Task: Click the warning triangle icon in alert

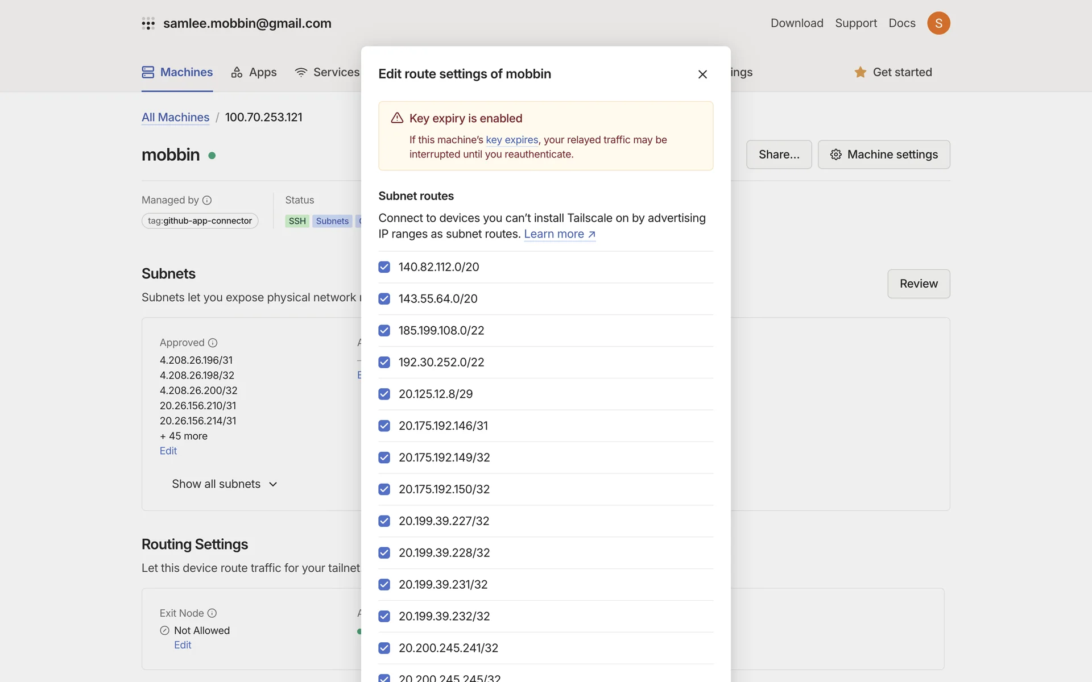Action: click(x=397, y=118)
